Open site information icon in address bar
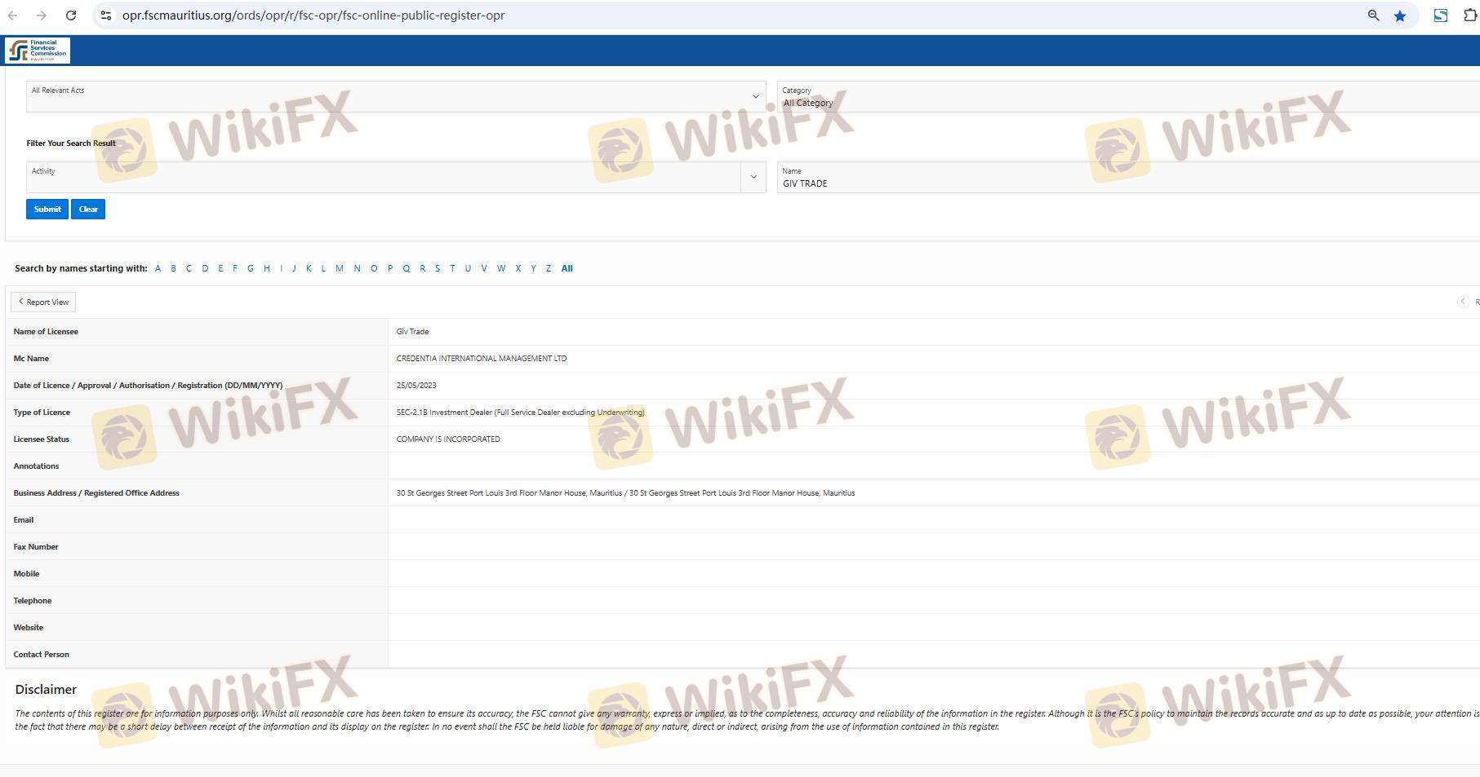 tap(106, 15)
